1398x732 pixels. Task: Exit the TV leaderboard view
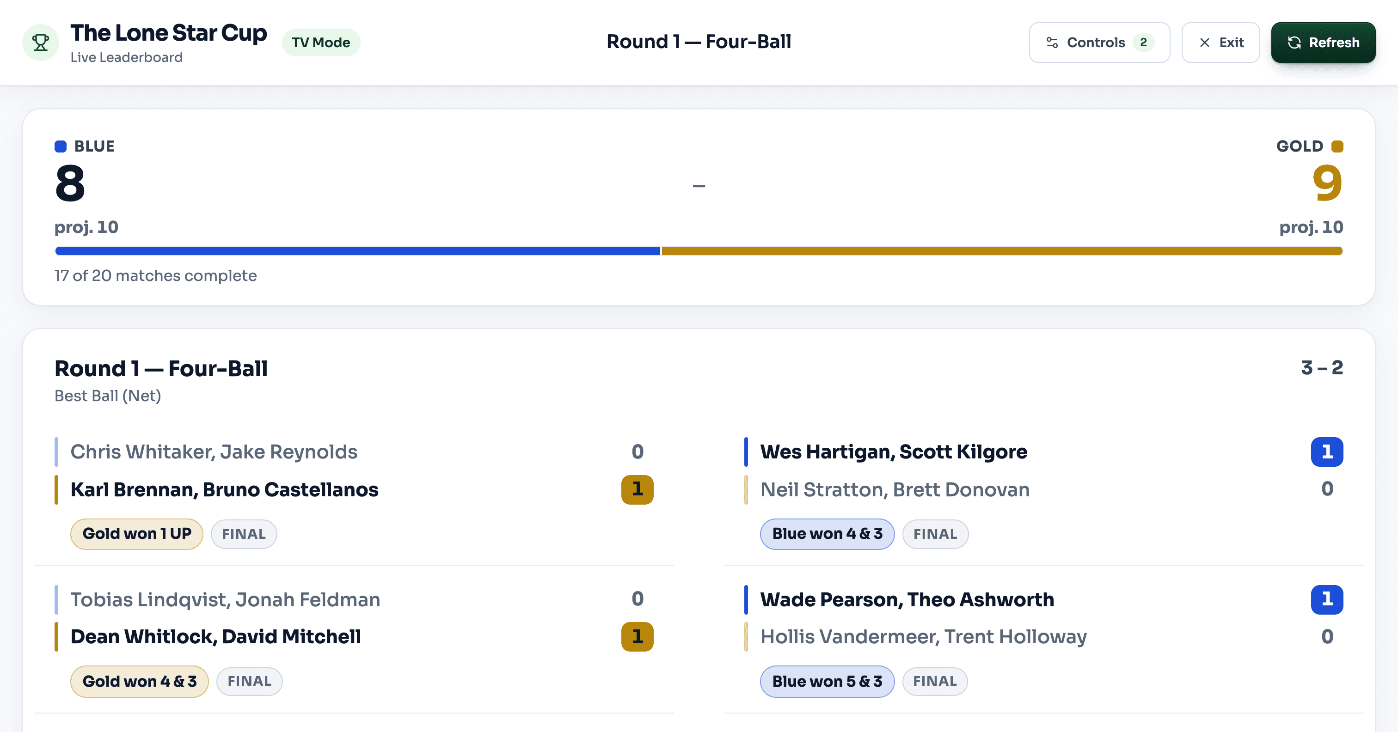point(1220,43)
